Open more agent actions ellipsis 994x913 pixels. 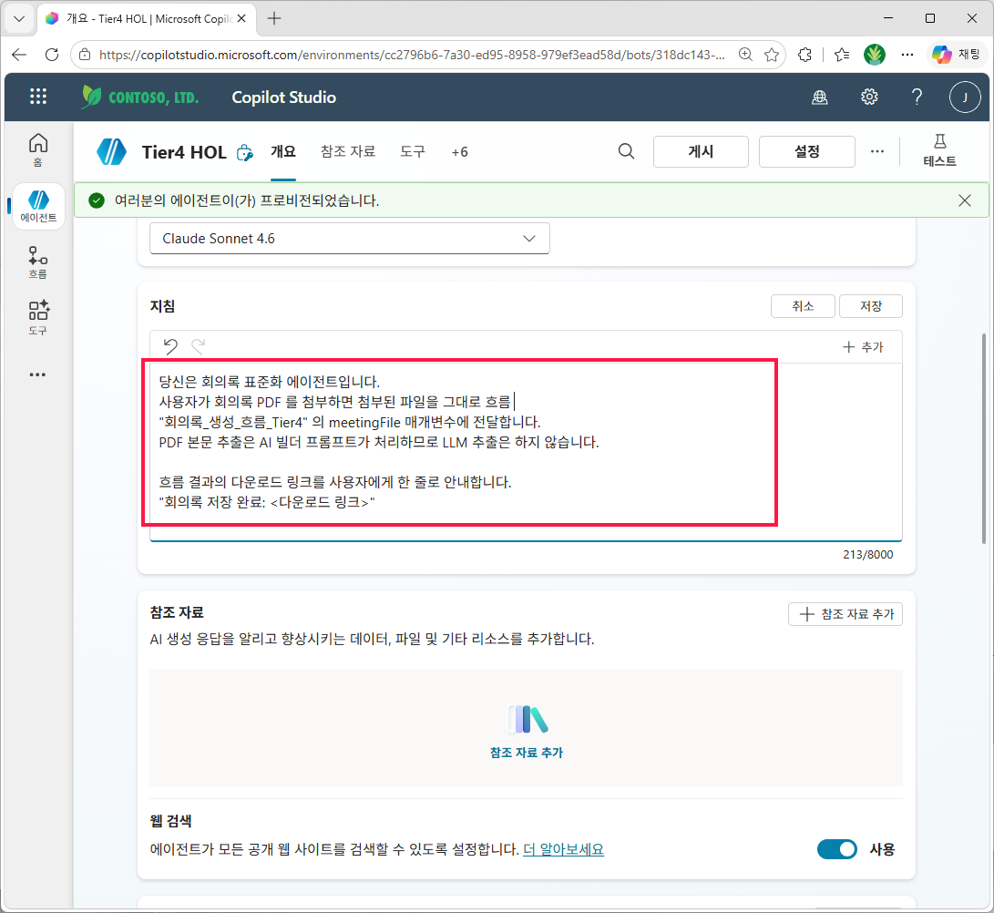point(877,151)
